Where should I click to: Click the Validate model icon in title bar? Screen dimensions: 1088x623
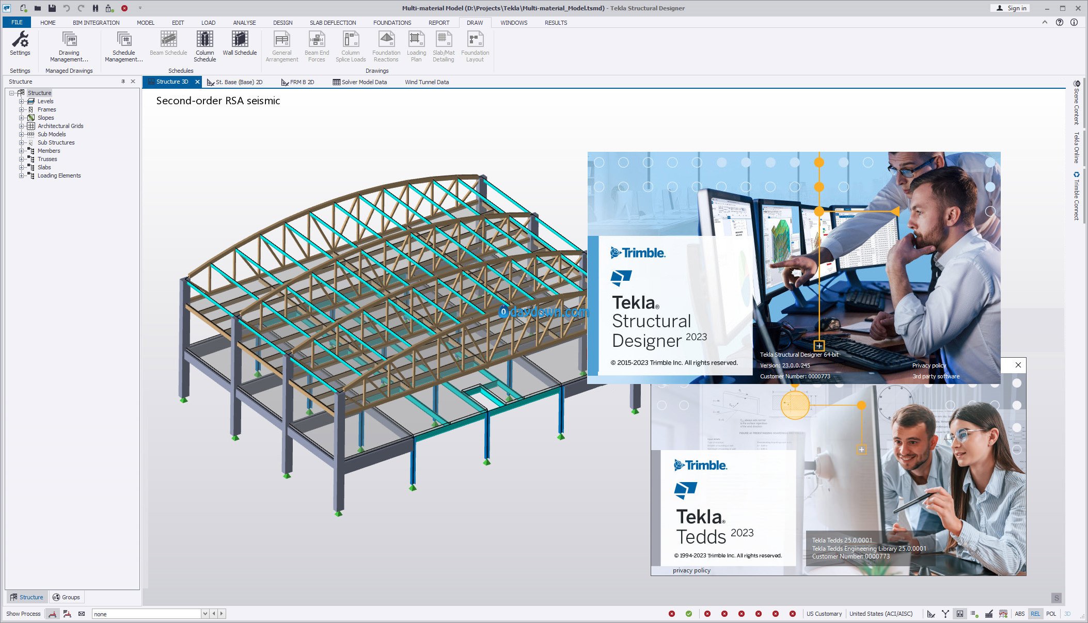[x=109, y=8]
